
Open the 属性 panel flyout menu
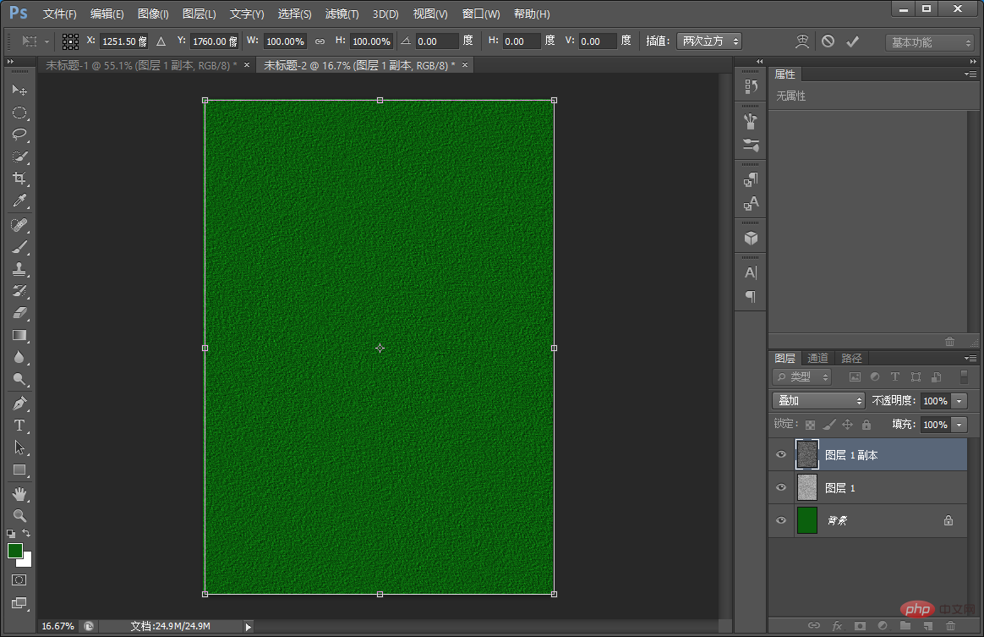pos(970,74)
